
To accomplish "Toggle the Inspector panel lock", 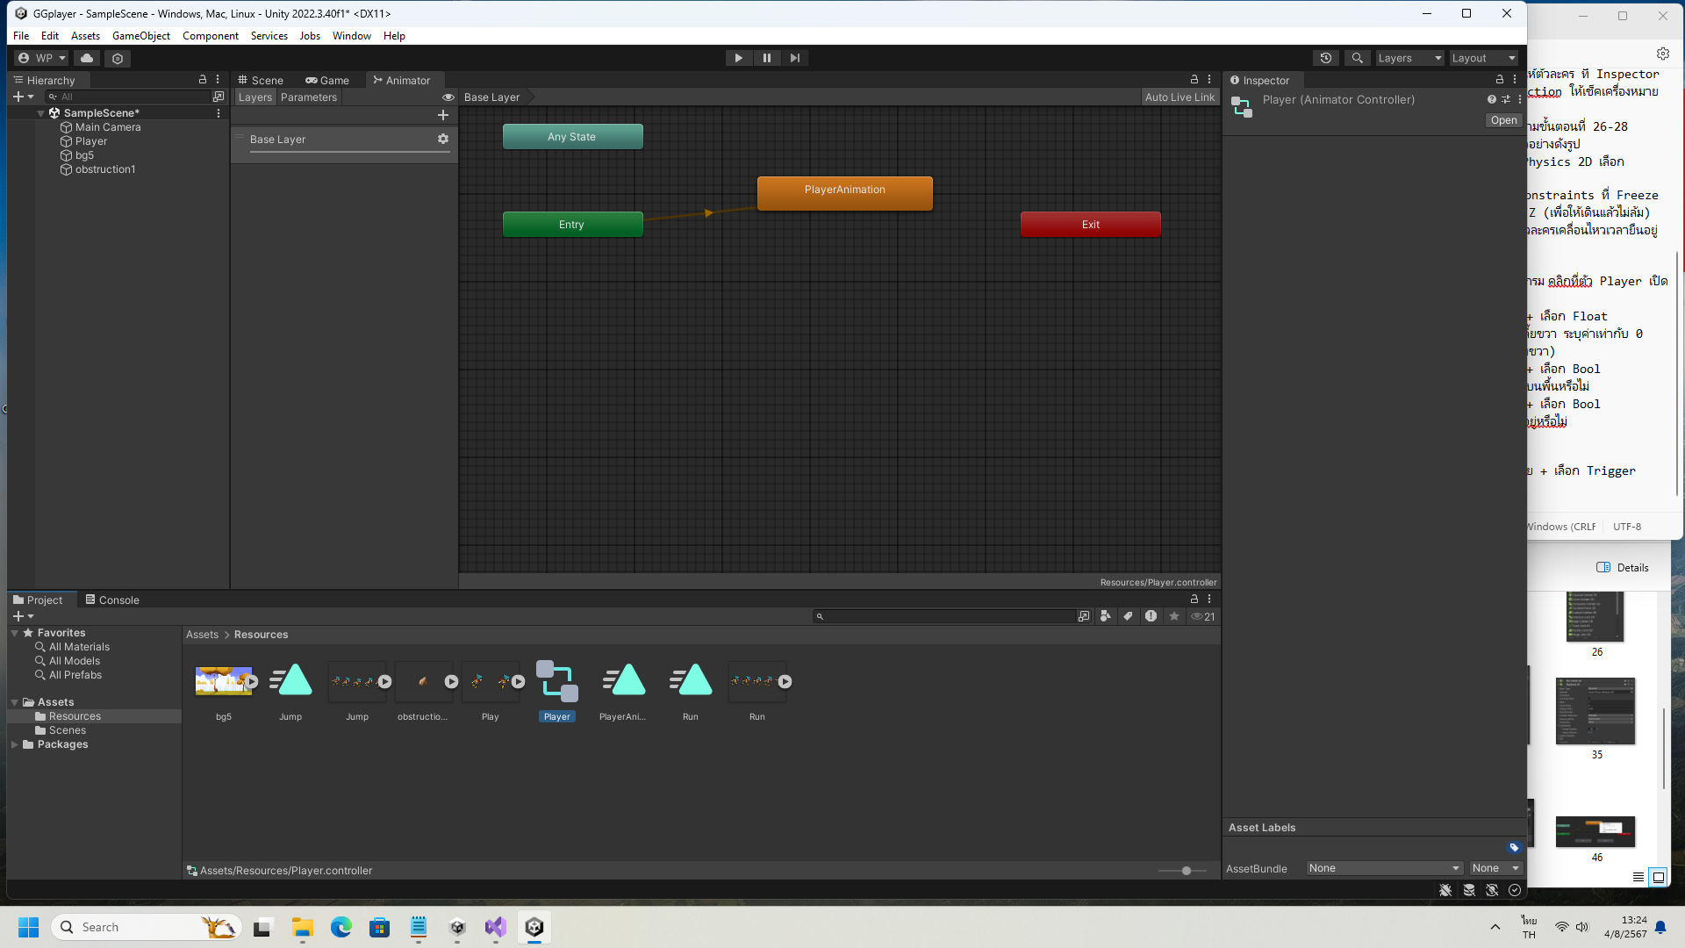I will pos(1500,80).
